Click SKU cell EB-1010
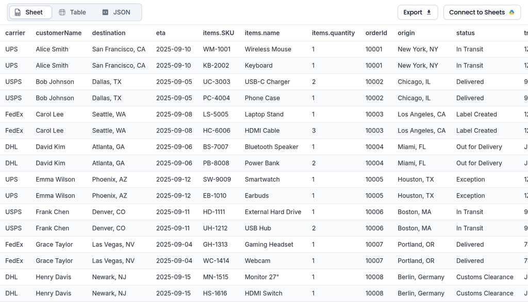The height and width of the screenshot is (302, 528). pos(214,196)
